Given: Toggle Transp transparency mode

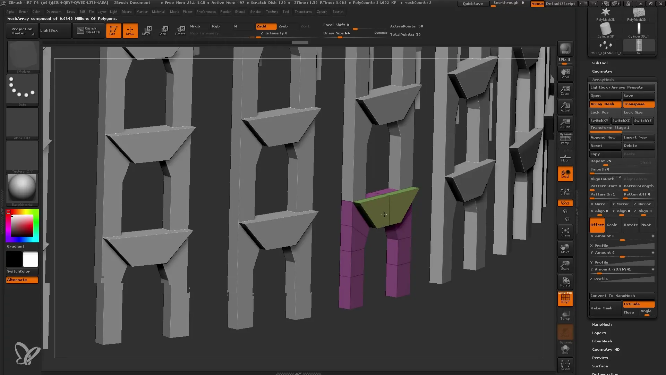Looking at the screenshot, I should pos(565,315).
